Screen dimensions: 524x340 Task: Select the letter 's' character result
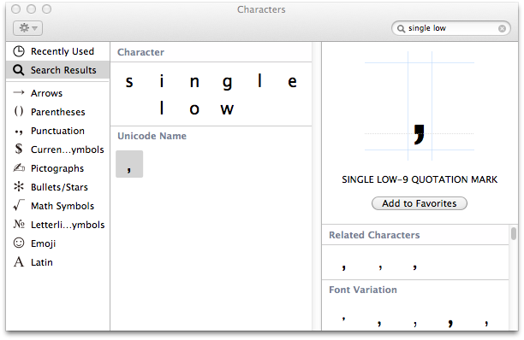point(129,82)
